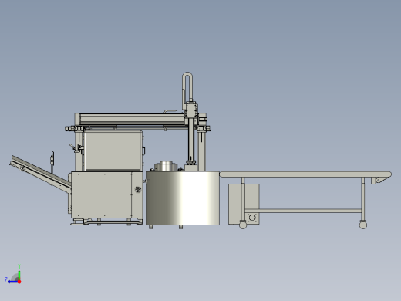This screenshot has width=401, height=301.
Task: Select the shiny cylindrical tank body
Action: pyautogui.click(x=183, y=198)
